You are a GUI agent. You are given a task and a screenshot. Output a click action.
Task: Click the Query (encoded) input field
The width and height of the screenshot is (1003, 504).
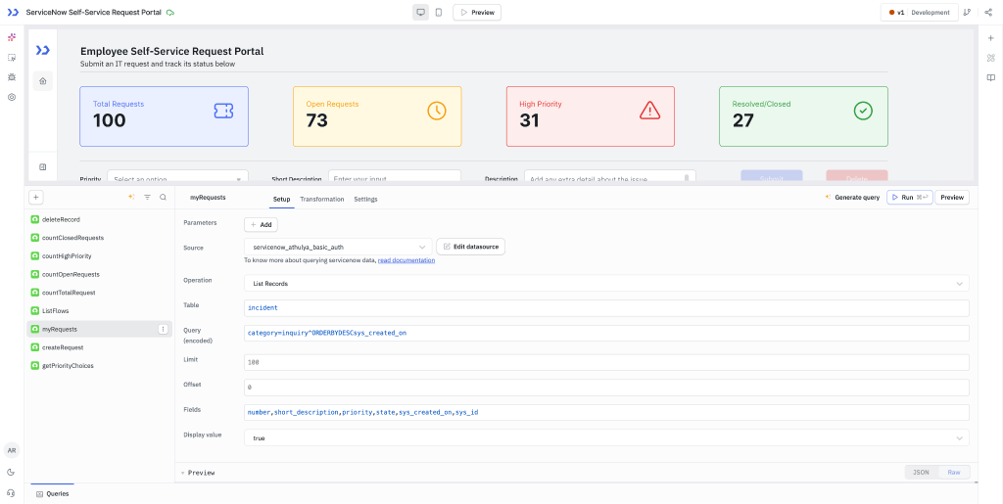[606, 334]
